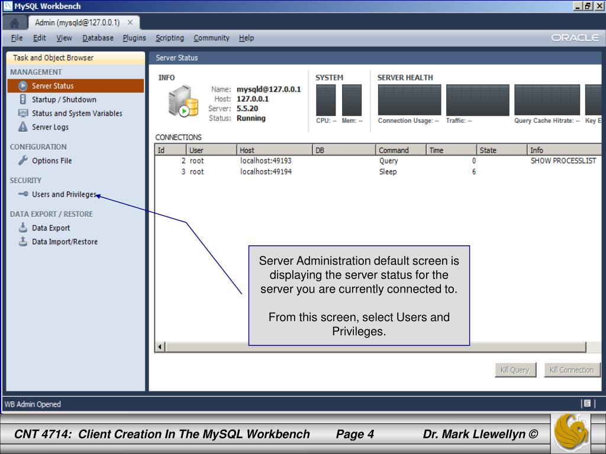This screenshot has width=606, height=454.
Task: Click the SHOW PROCESSLIST info cell
Action: click(563, 161)
